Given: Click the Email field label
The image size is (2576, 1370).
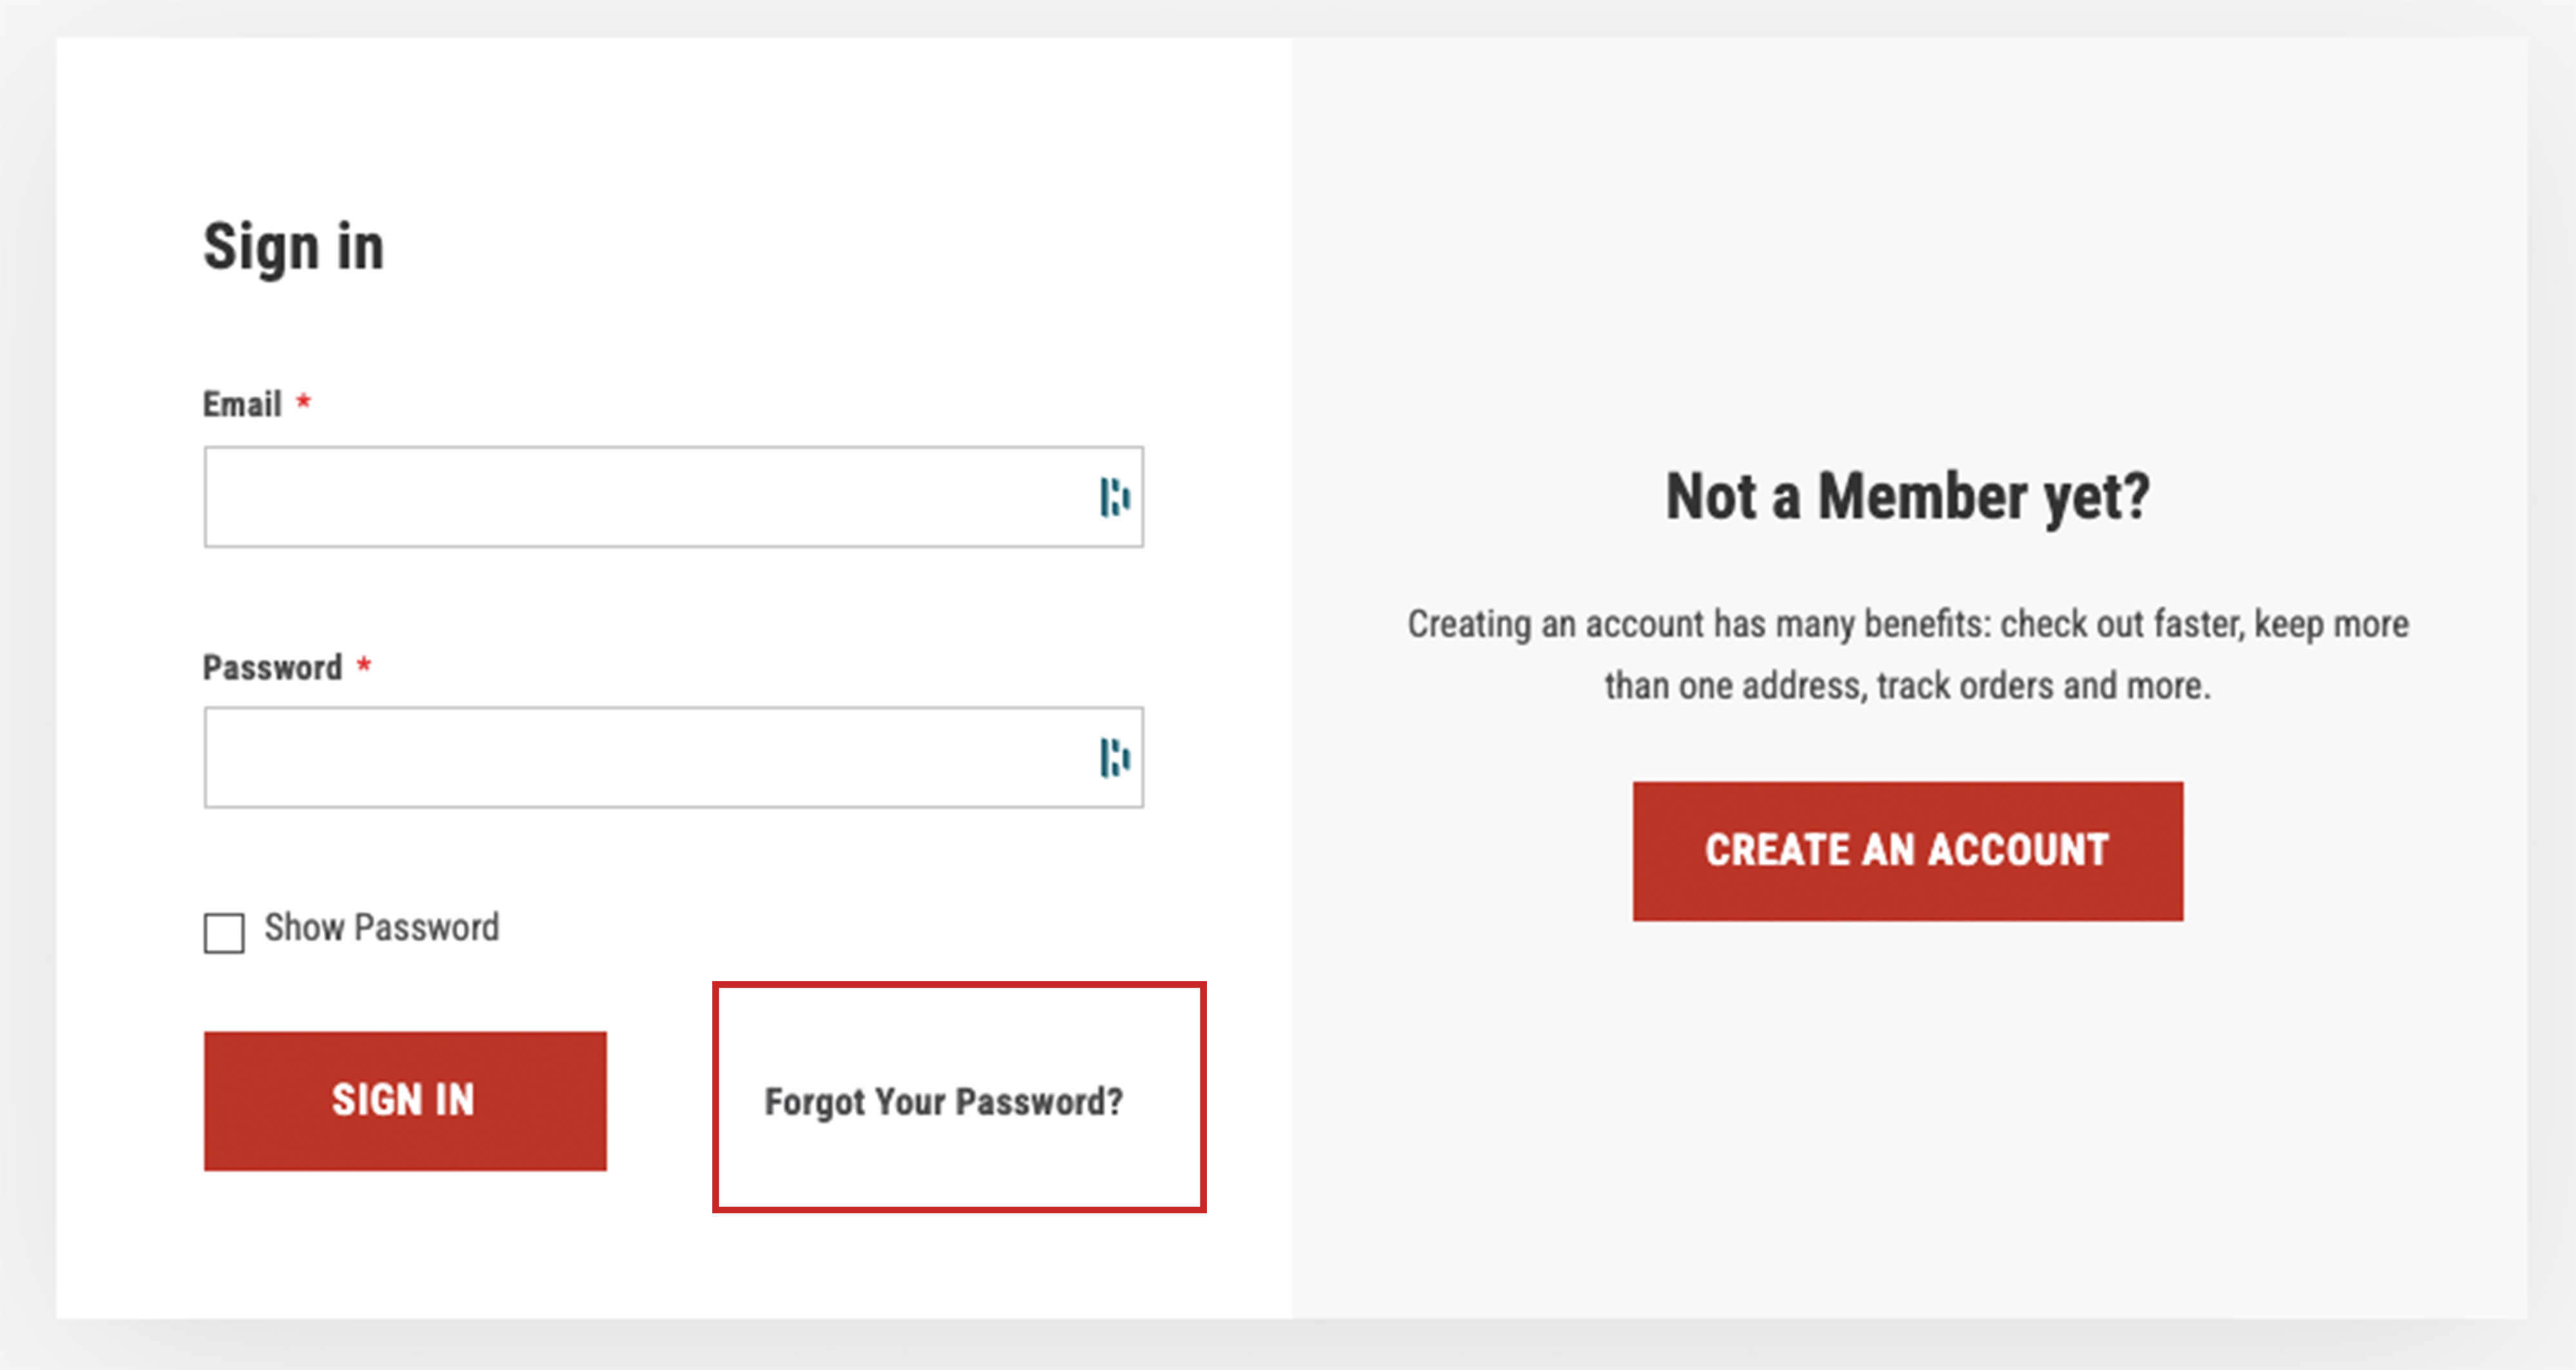Looking at the screenshot, I should (242, 404).
